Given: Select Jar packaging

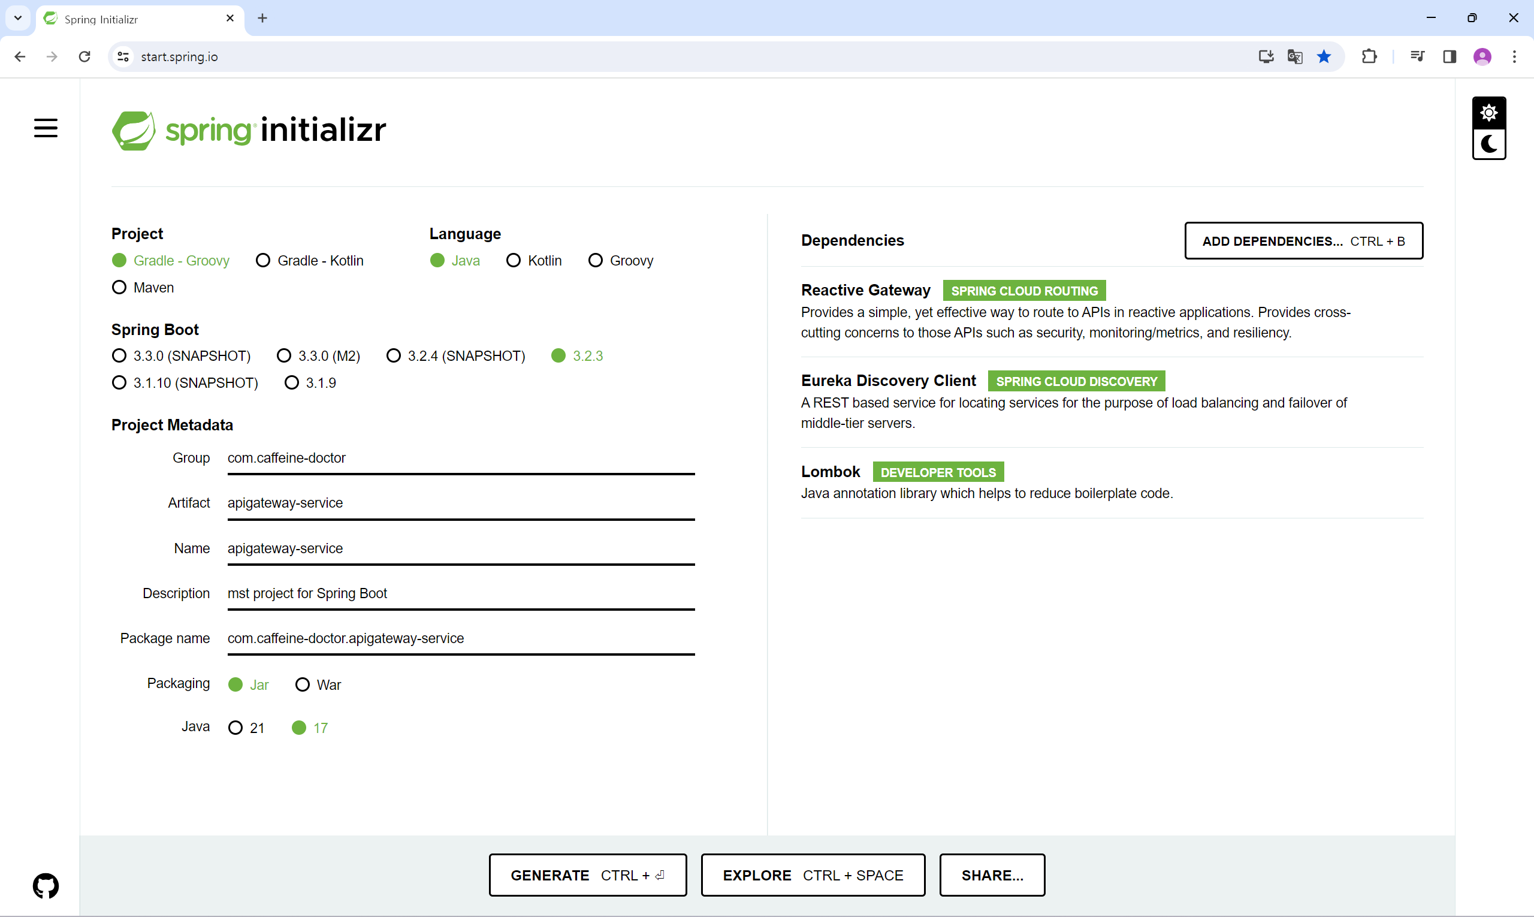Looking at the screenshot, I should 248,684.
